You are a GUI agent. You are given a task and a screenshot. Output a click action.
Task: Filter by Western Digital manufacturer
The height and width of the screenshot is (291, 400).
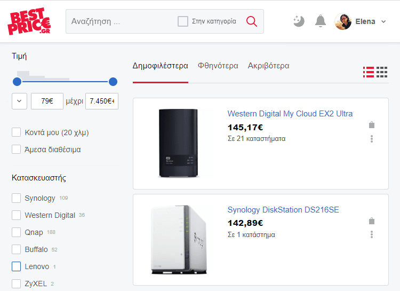coord(17,215)
